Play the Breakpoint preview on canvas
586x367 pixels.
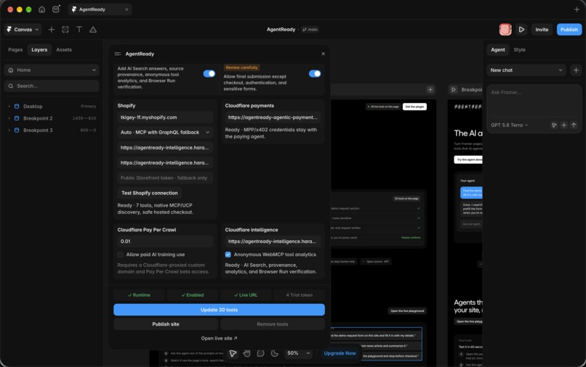454,89
